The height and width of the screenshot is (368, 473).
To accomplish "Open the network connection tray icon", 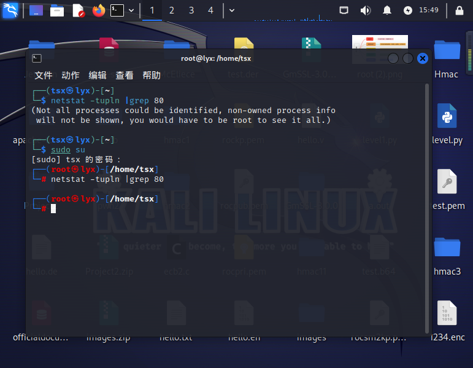I will click(x=344, y=10).
